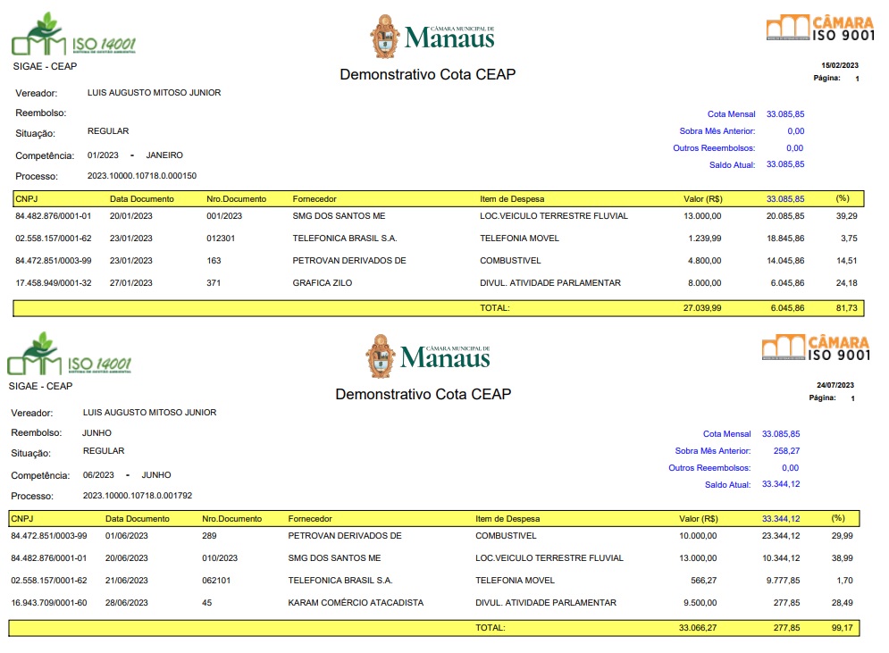Click the percentage 14,51
Screen dimensions: 889x653
click(x=846, y=261)
